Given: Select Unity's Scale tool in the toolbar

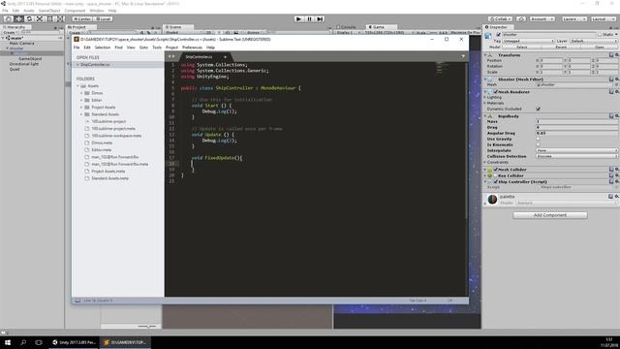Looking at the screenshot, I should (x=40, y=18).
